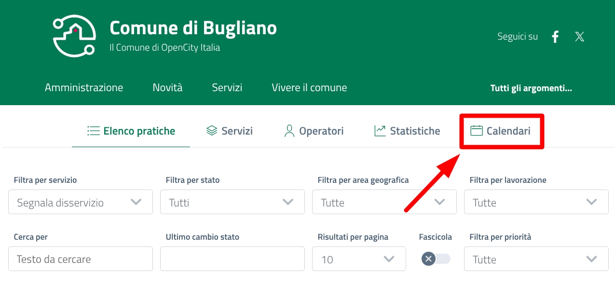The image size is (615, 286).
Task: Open the Filtra per stato dropdown
Action: point(232,202)
